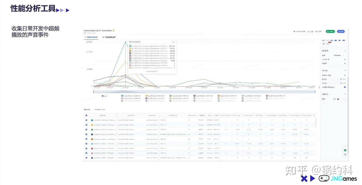
Task: Toggle the select-all checkbox in chart legend
Action: (x=103, y=96)
